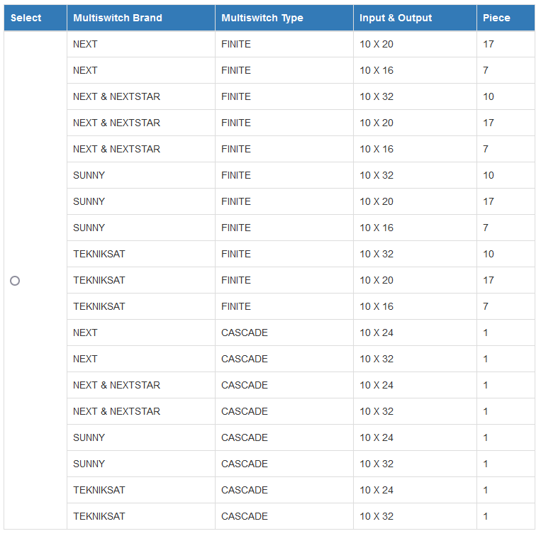Click NEXT & NEXTSTAR CASCADE 10 X 24 cell
541x536 pixels.
pyautogui.click(x=415, y=385)
